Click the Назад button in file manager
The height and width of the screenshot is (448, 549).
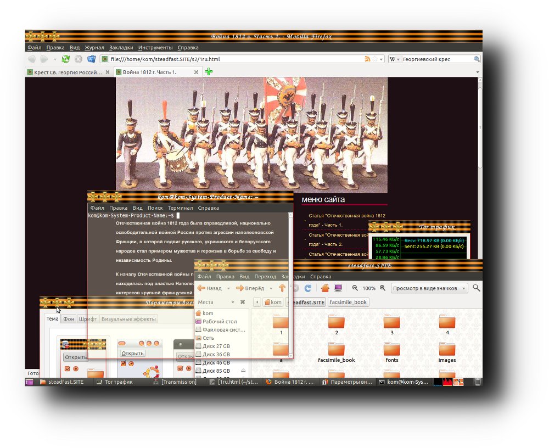(210, 288)
